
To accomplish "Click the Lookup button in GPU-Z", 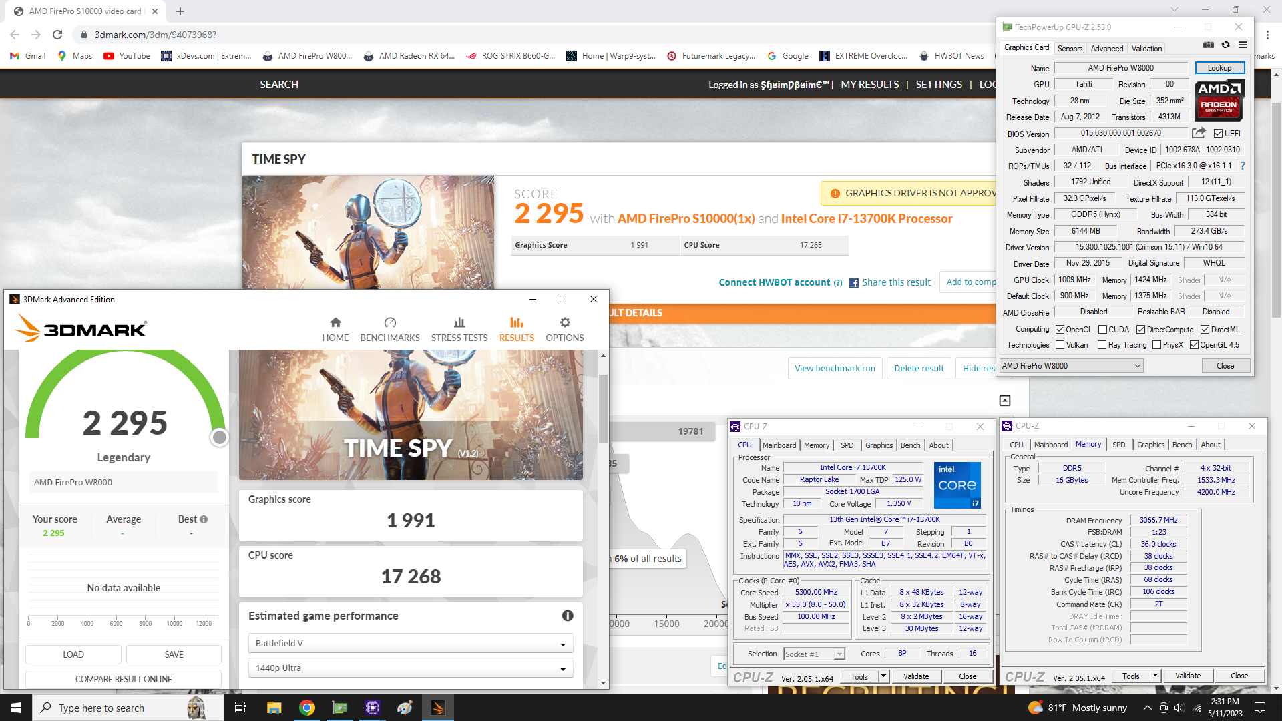I will (x=1219, y=68).
